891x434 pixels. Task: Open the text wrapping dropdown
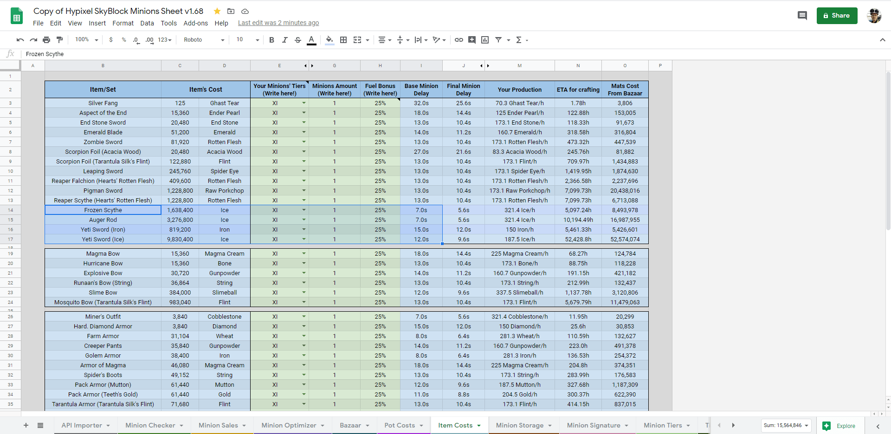421,40
